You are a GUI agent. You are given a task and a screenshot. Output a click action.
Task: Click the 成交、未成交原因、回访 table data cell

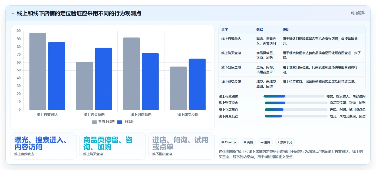coord(266,84)
